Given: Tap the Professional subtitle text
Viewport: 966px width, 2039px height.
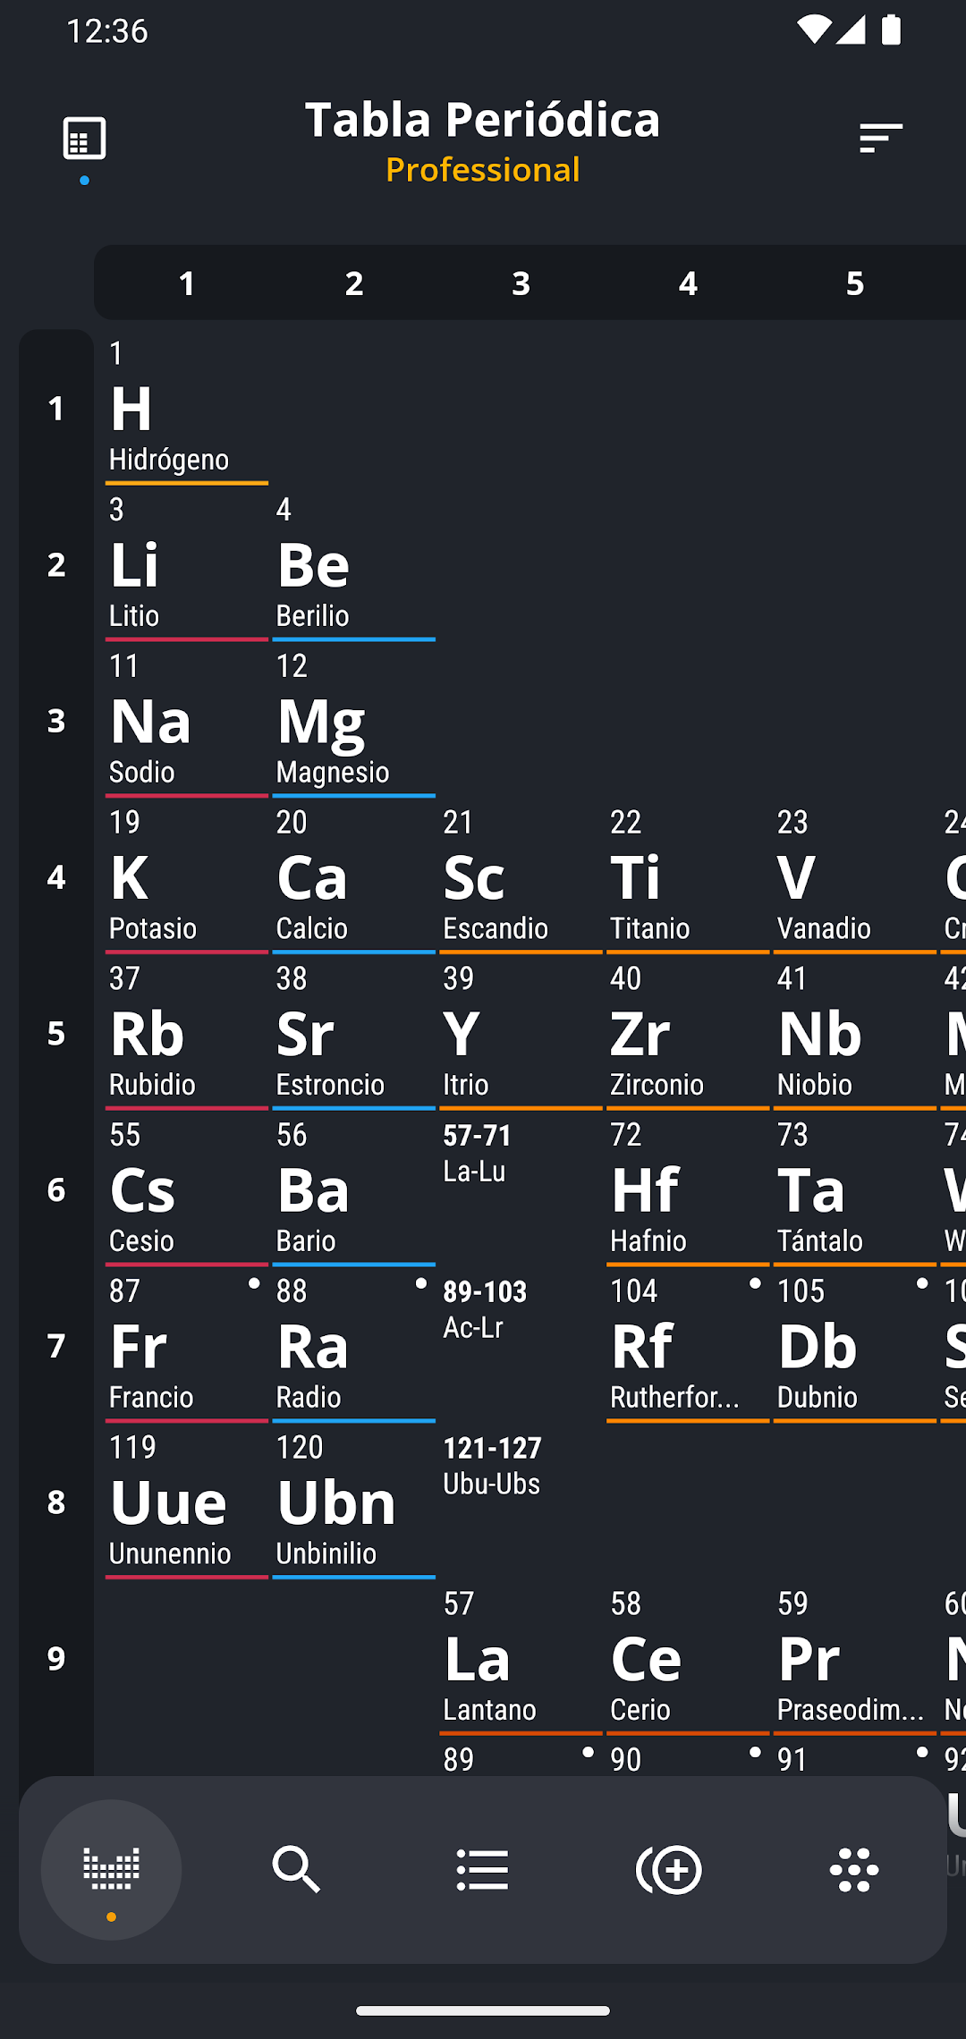Looking at the screenshot, I should pyautogui.click(x=483, y=170).
